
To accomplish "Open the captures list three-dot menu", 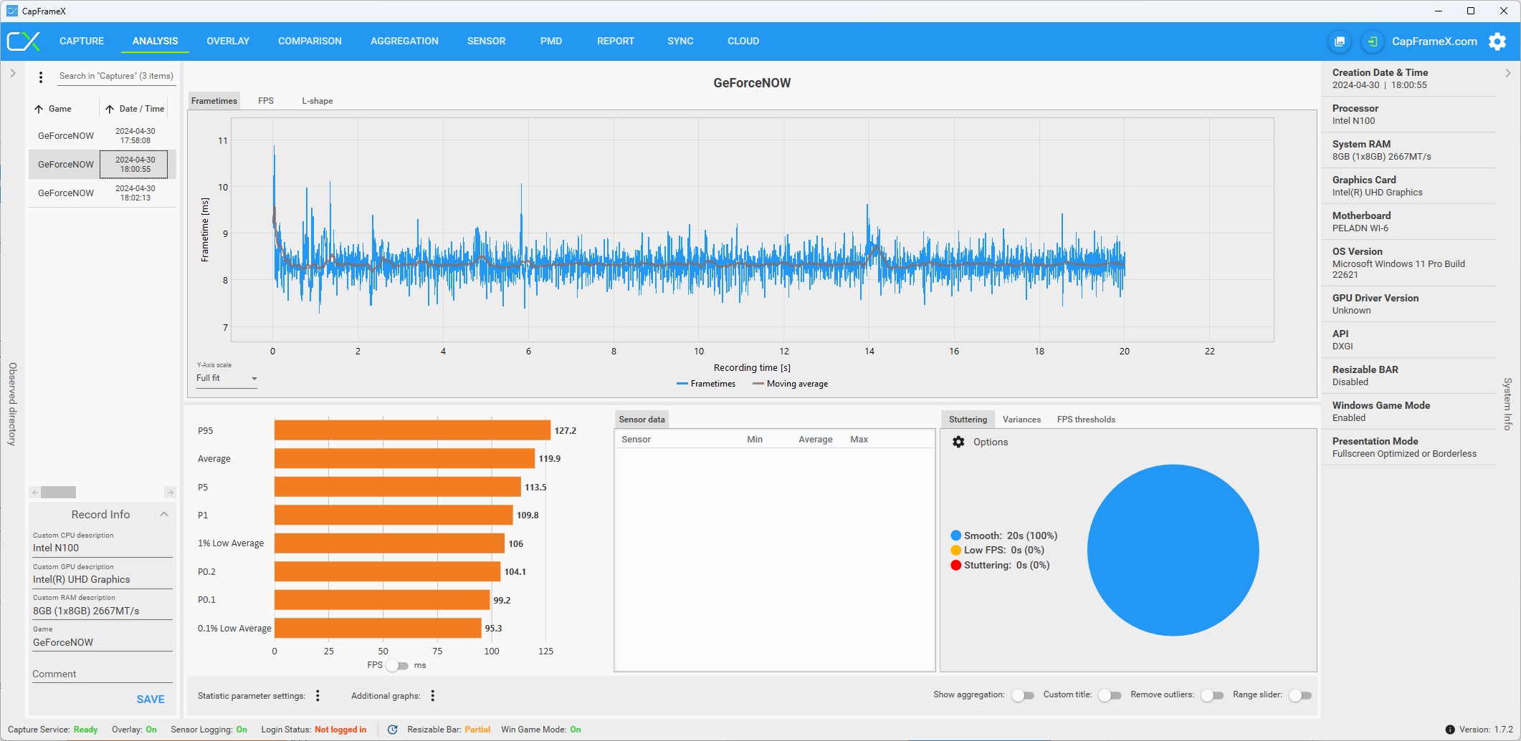I will coord(41,77).
